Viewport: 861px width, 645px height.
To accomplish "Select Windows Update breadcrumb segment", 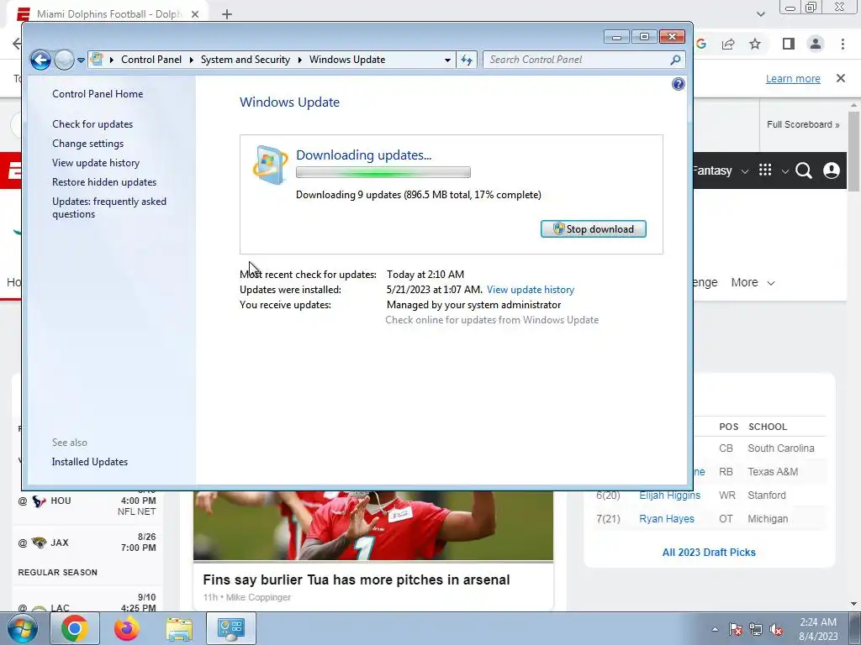I will pyautogui.click(x=347, y=60).
